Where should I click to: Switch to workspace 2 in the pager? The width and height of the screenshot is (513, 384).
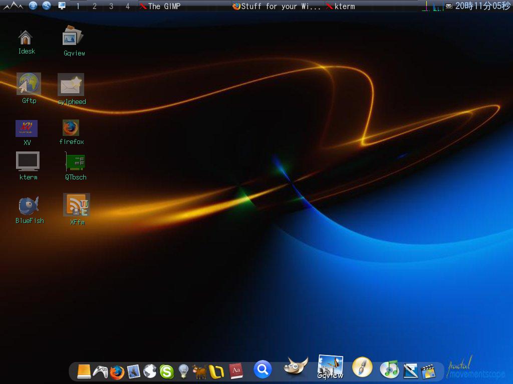click(x=94, y=6)
